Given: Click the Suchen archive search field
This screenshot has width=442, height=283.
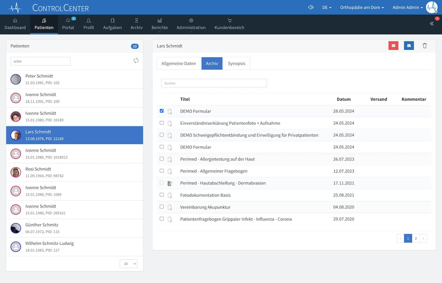Looking at the screenshot, I should [214, 83].
